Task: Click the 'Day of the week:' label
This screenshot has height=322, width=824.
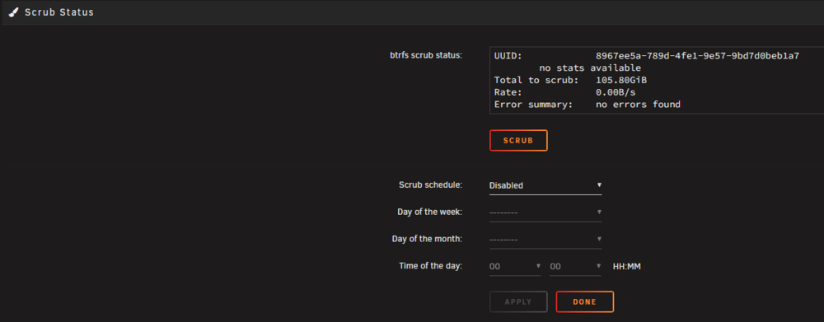Action: point(430,212)
